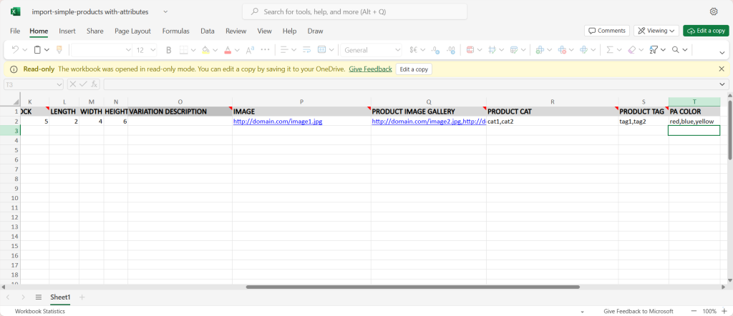Image resolution: width=733 pixels, height=316 pixels.
Task: Click Increase Decimal icon
Action: coord(451,50)
